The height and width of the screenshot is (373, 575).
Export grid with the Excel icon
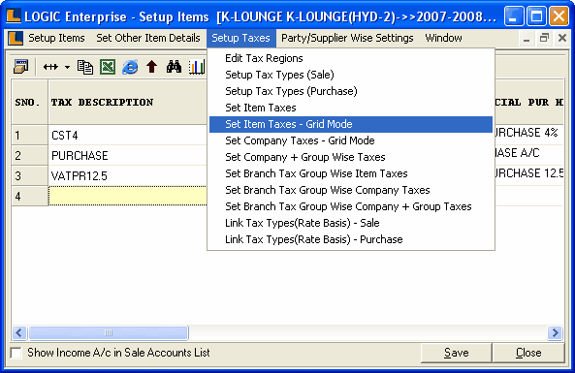pyautogui.click(x=108, y=67)
